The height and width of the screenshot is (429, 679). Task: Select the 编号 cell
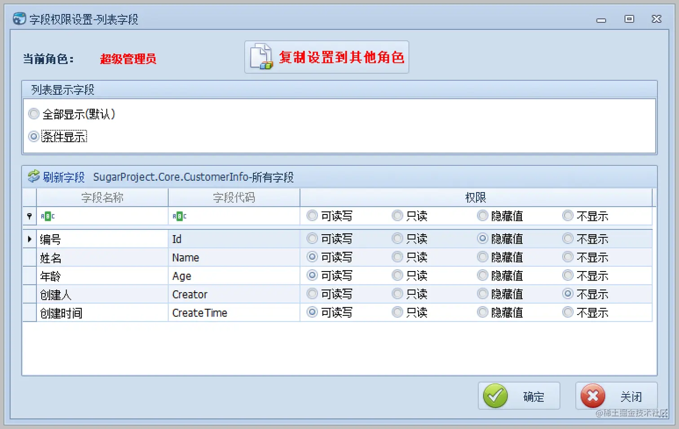[x=102, y=239]
